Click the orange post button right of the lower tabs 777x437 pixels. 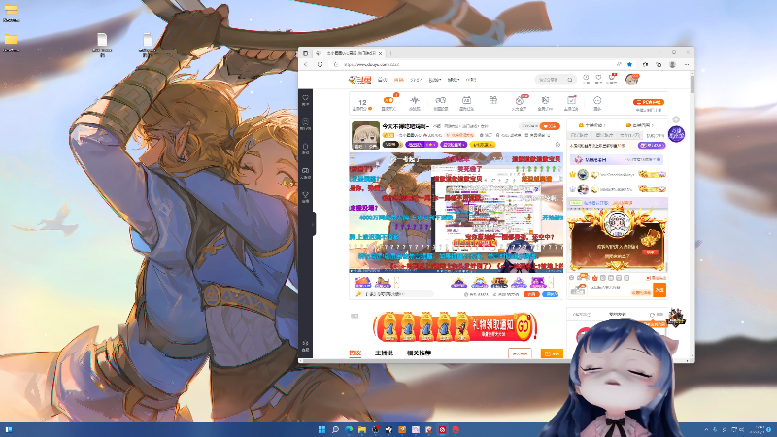click(552, 353)
